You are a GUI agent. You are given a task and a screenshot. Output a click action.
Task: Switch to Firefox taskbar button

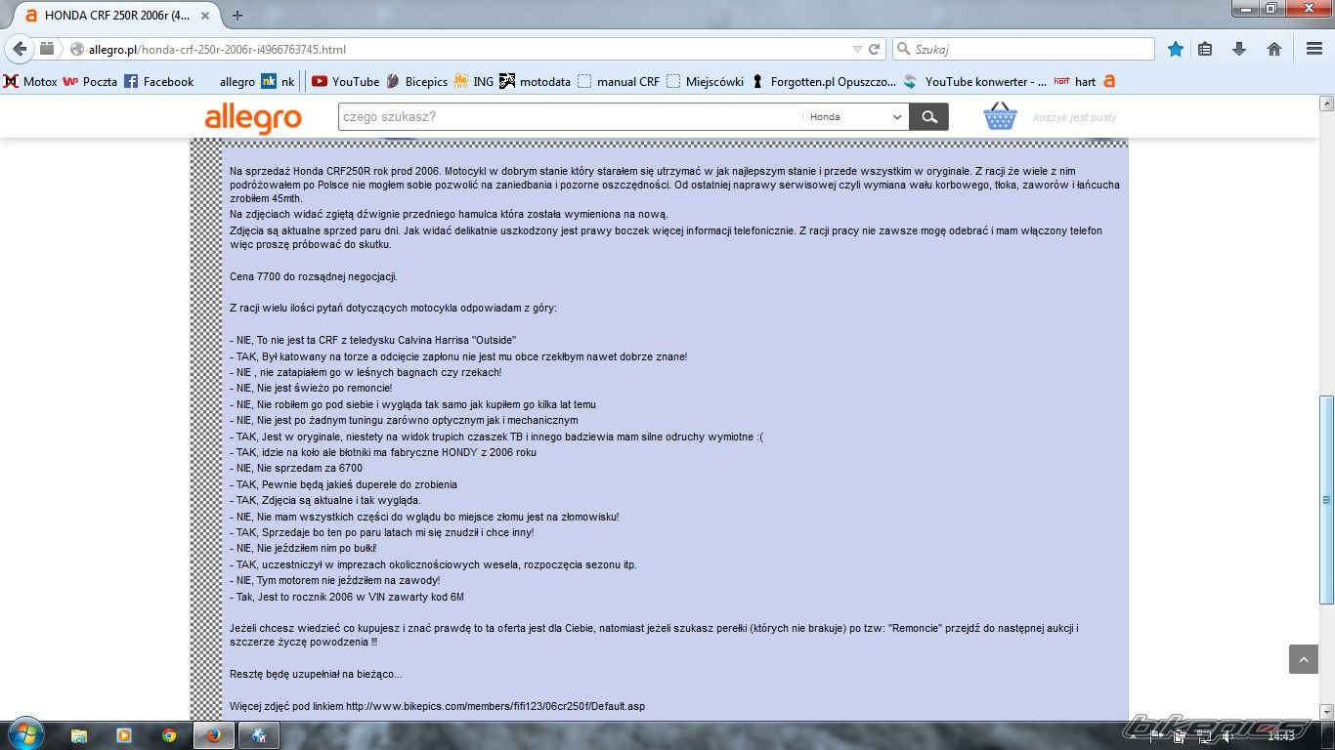tap(214, 735)
